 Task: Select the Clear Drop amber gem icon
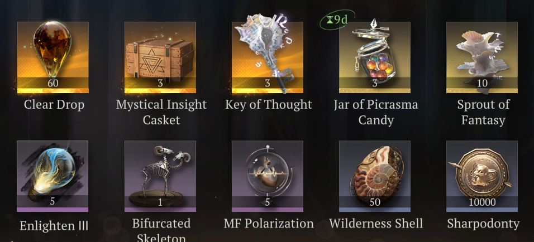53,57
